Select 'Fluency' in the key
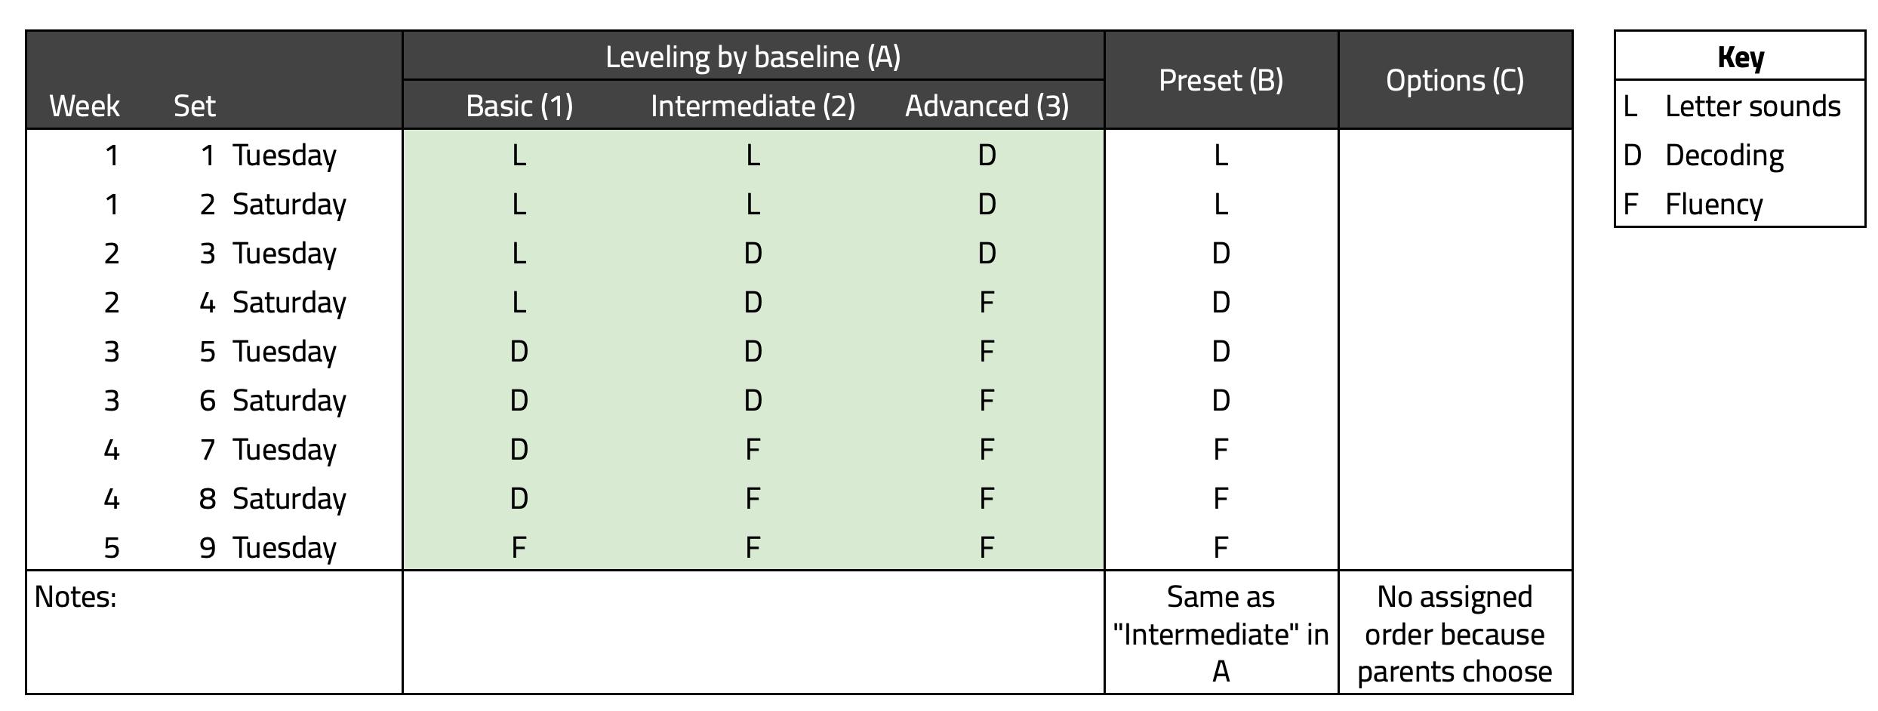Screen dimensions: 1878x711 pyautogui.click(x=1714, y=205)
